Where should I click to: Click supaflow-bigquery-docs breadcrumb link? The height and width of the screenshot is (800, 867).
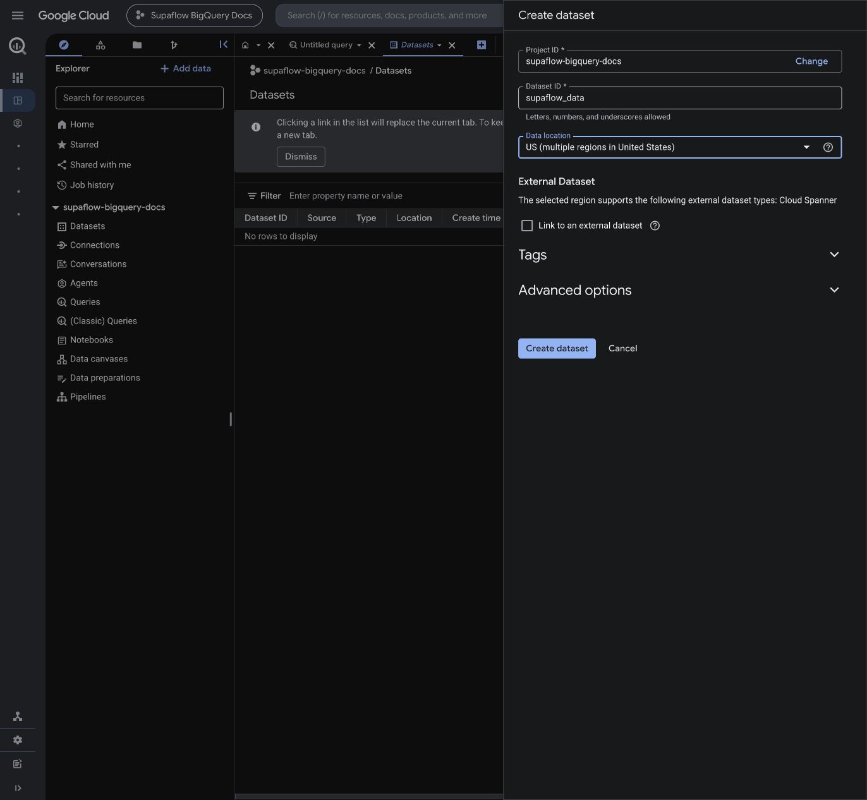click(x=314, y=71)
